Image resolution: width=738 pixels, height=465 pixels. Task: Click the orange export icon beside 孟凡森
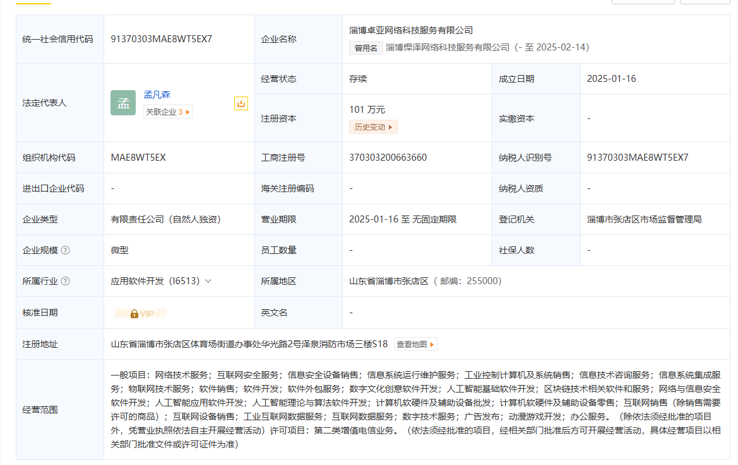pos(241,103)
